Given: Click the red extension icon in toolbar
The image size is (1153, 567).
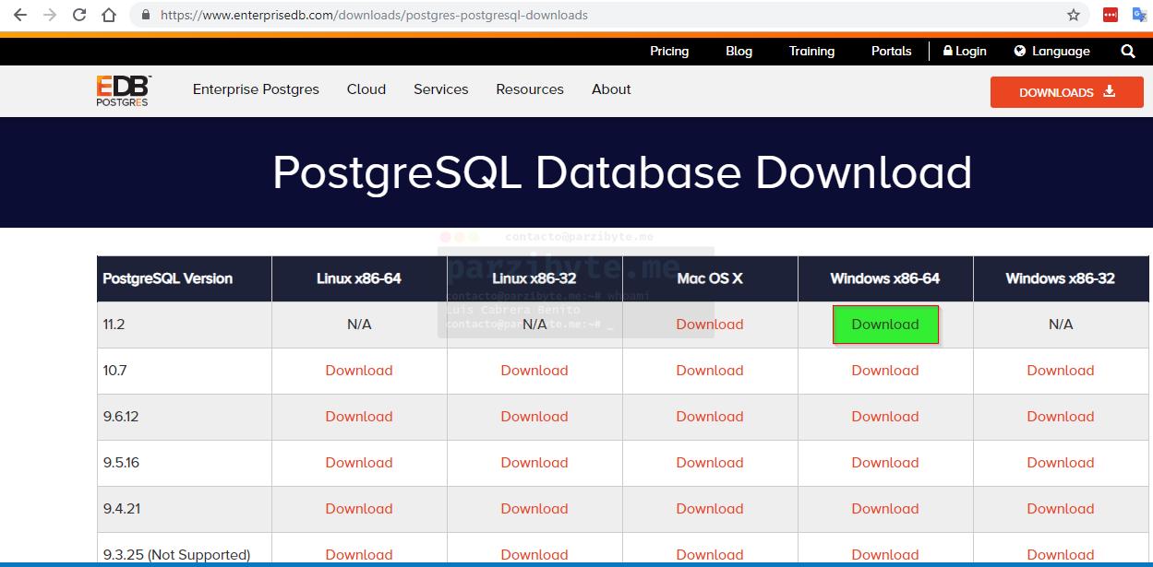Looking at the screenshot, I should pyautogui.click(x=1110, y=15).
